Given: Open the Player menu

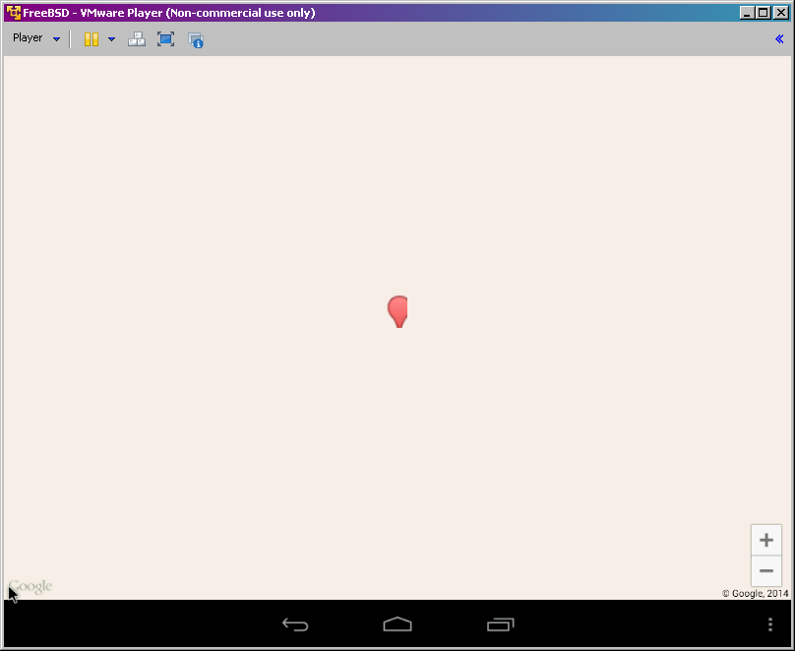Looking at the screenshot, I should click(x=28, y=38).
